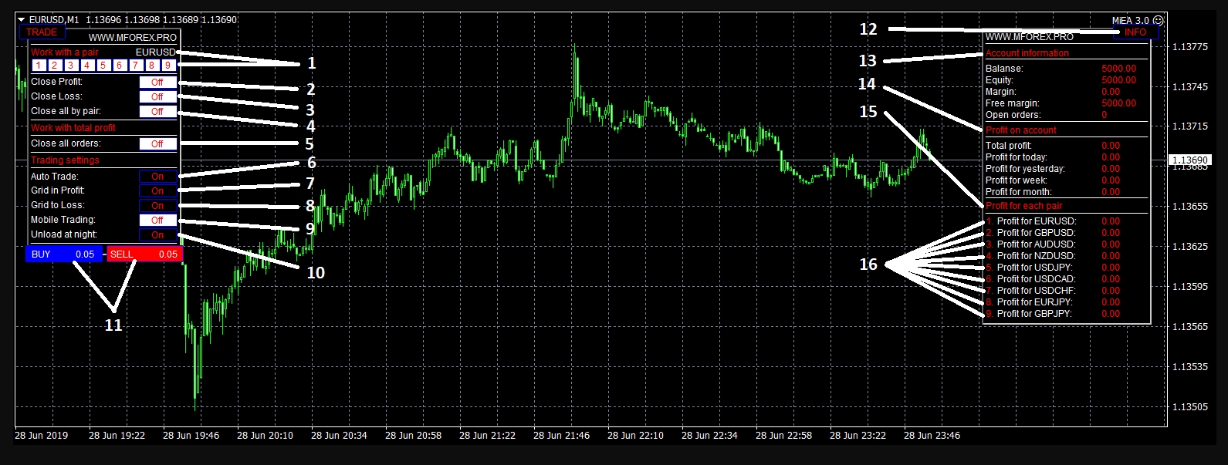Click the triangle arrow before EURUSD,M1
The height and width of the screenshot is (465, 1228).
tap(22, 20)
